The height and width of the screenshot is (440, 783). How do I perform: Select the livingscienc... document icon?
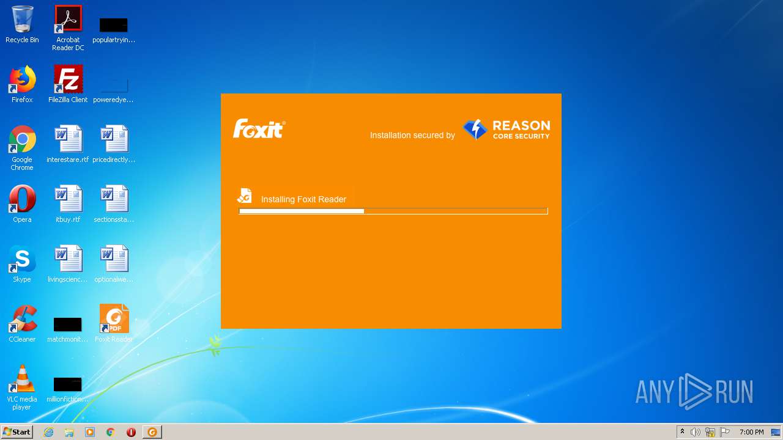point(68,264)
